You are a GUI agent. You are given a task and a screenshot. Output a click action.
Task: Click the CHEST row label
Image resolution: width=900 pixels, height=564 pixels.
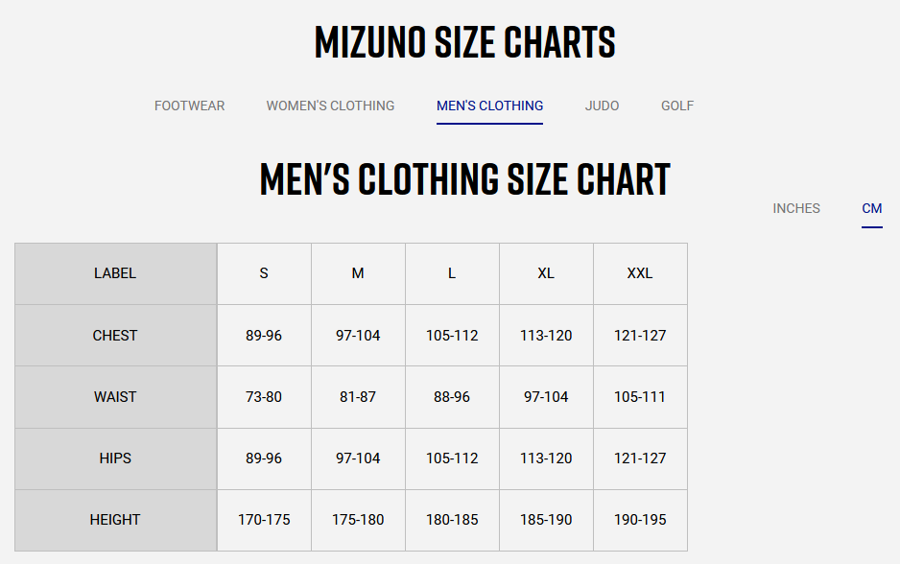[x=115, y=336]
